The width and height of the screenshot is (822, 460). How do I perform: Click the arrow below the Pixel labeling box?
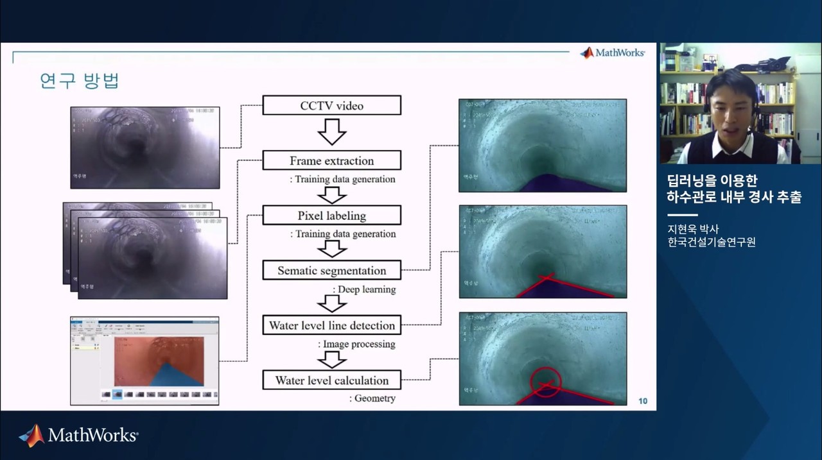(332, 249)
